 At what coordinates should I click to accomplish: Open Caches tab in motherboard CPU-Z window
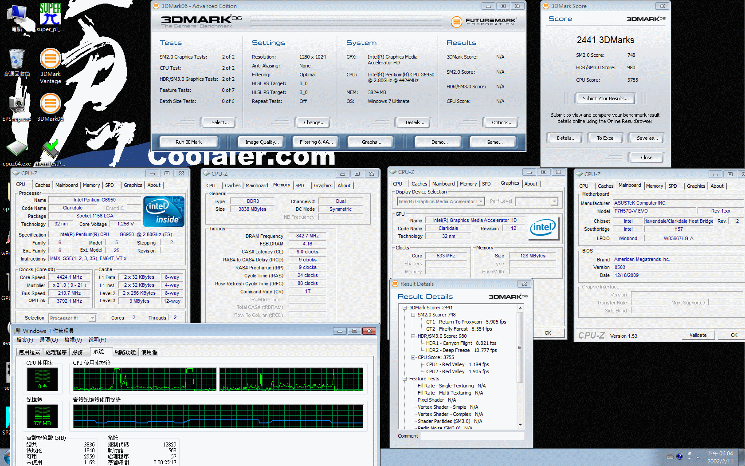coord(606,186)
